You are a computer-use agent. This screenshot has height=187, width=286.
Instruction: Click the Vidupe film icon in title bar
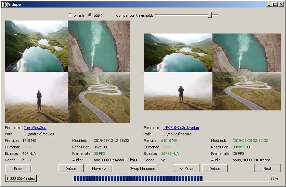[4, 4]
